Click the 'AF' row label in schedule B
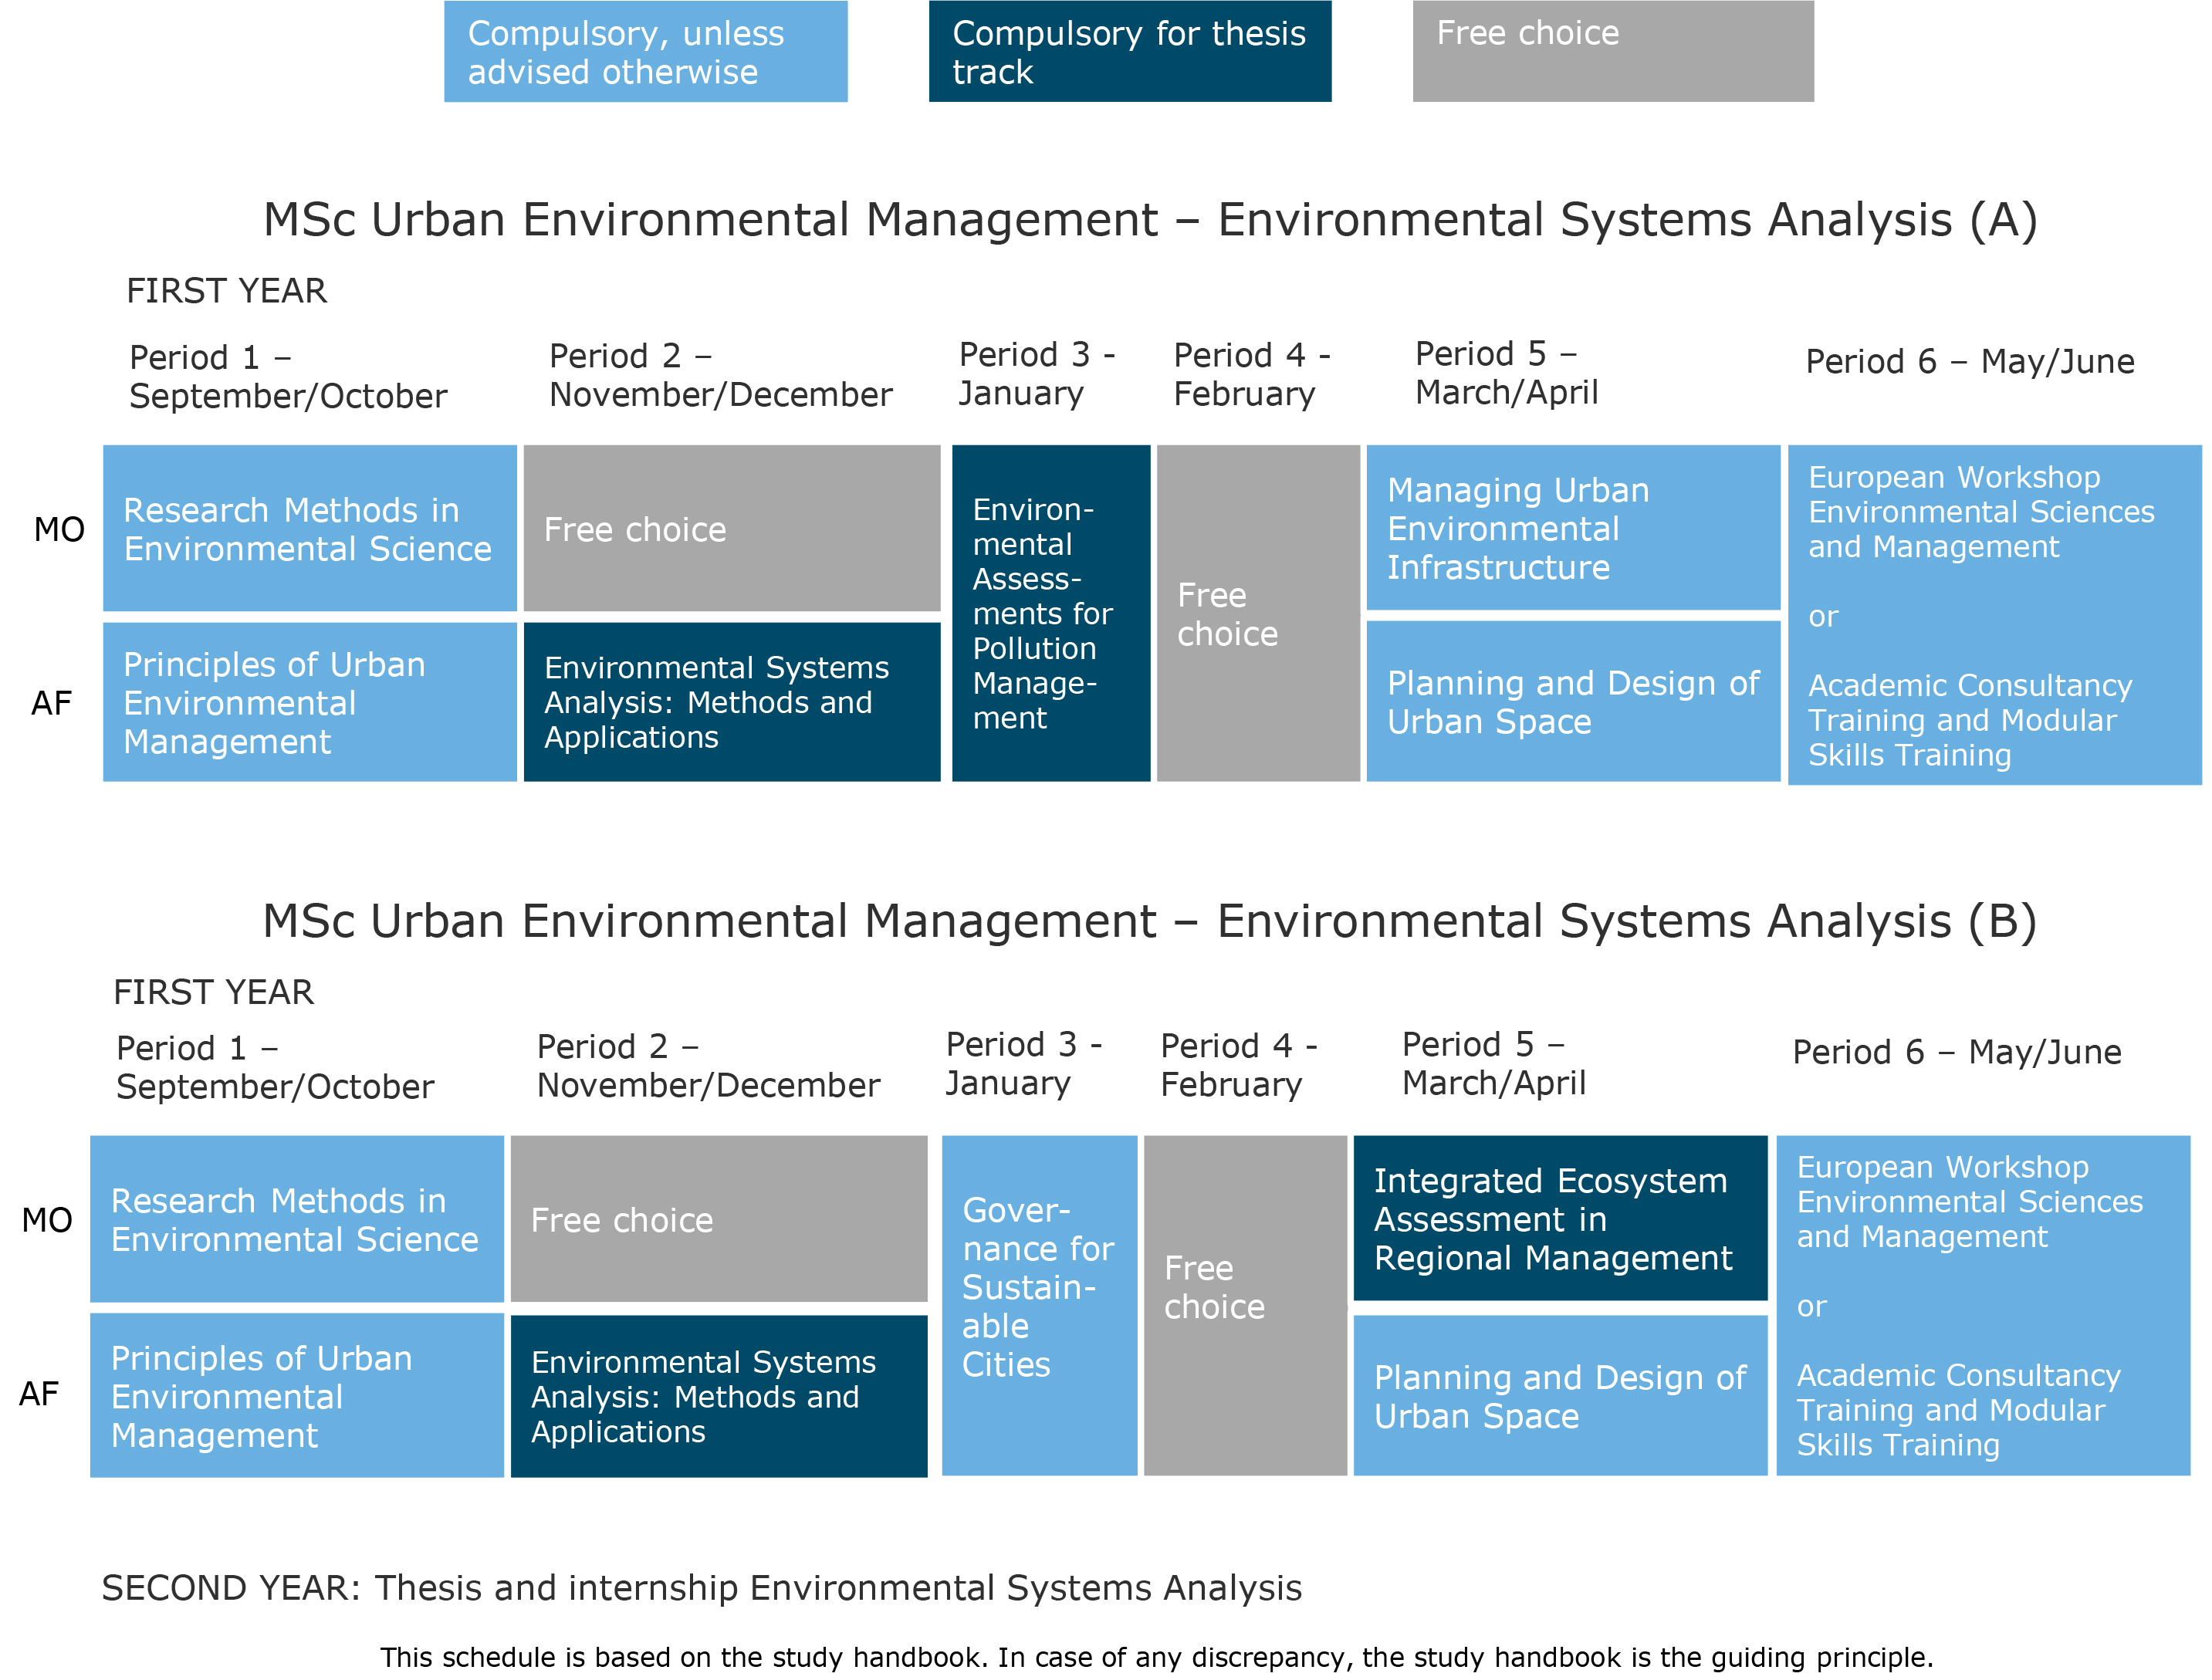2212x1680 pixels. (39, 1394)
